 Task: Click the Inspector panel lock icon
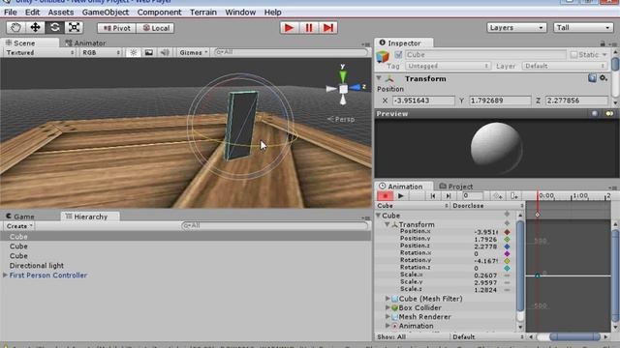603,43
